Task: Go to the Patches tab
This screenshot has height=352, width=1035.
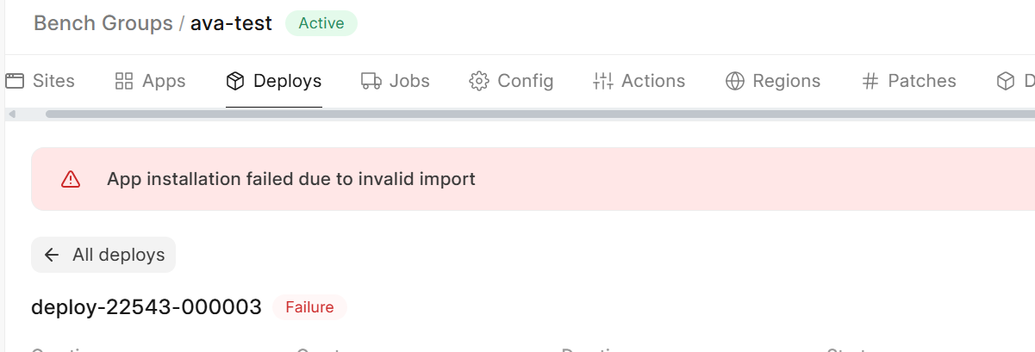Action: (x=909, y=81)
